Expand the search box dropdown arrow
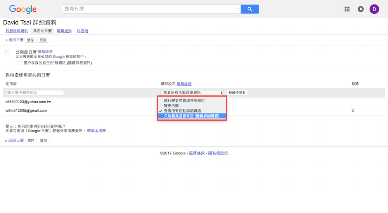The width and height of the screenshot is (388, 213). (x=238, y=9)
